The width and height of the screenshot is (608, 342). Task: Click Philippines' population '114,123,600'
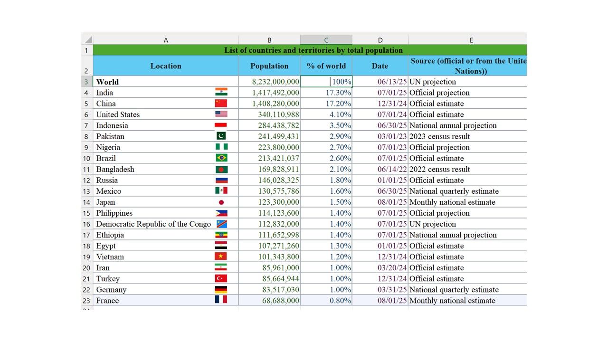(269, 213)
